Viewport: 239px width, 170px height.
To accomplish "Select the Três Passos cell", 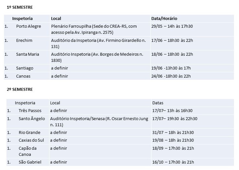I will (30, 110).
